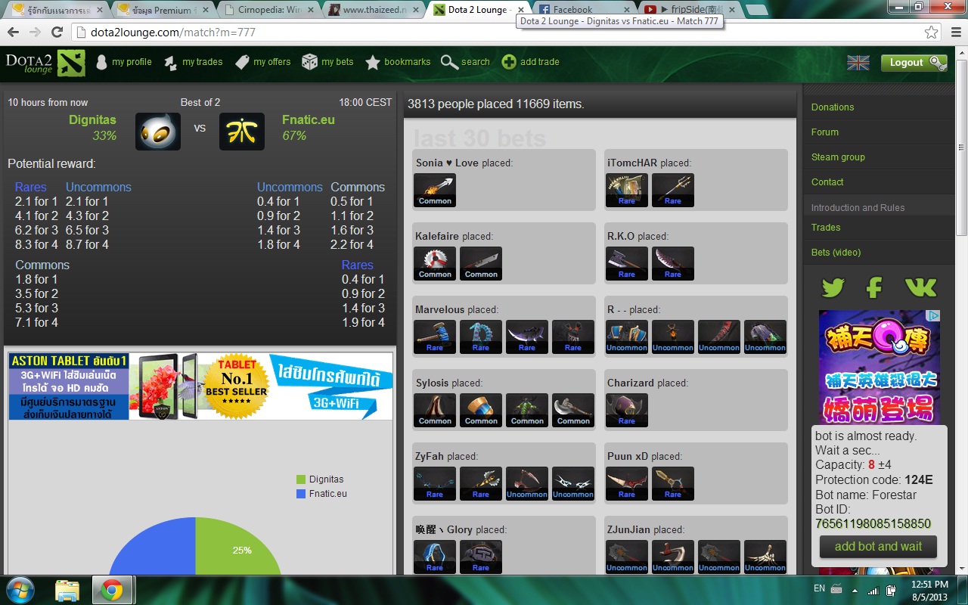Click Puun xD's first Rare item
The width and height of the screenshot is (968, 605).
click(x=627, y=483)
